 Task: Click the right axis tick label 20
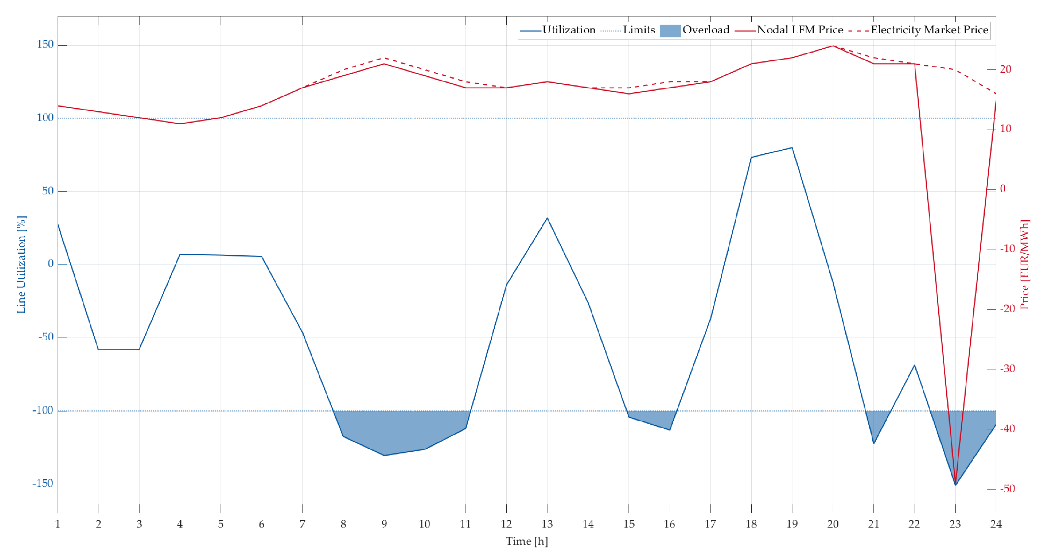(1005, 69)
